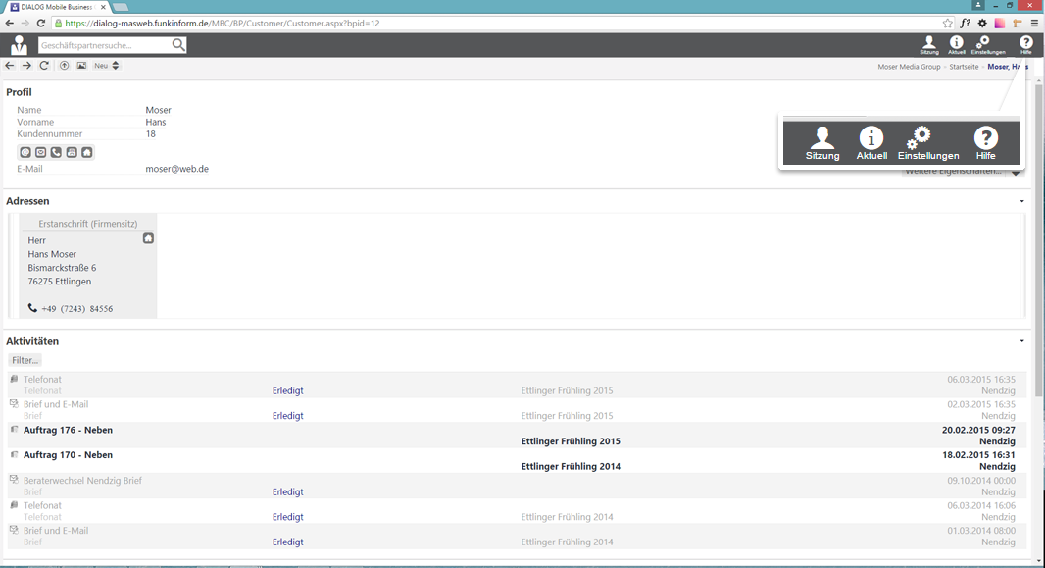Focus the Geschäftspartnersuche search field
This screenshot has height=568, width=1045.
coord(105,45)
